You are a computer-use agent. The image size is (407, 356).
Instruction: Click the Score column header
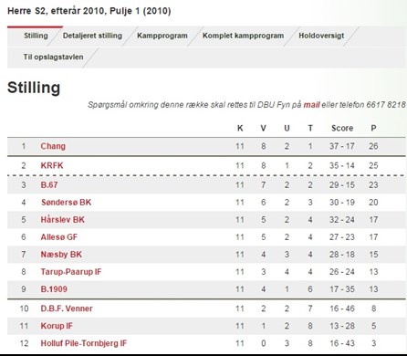click(342, 128)
